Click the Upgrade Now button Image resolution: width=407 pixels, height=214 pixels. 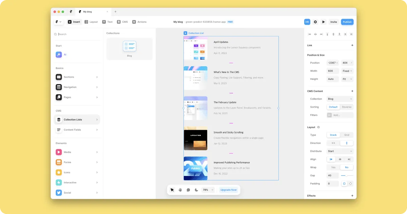tap(229, 190)
